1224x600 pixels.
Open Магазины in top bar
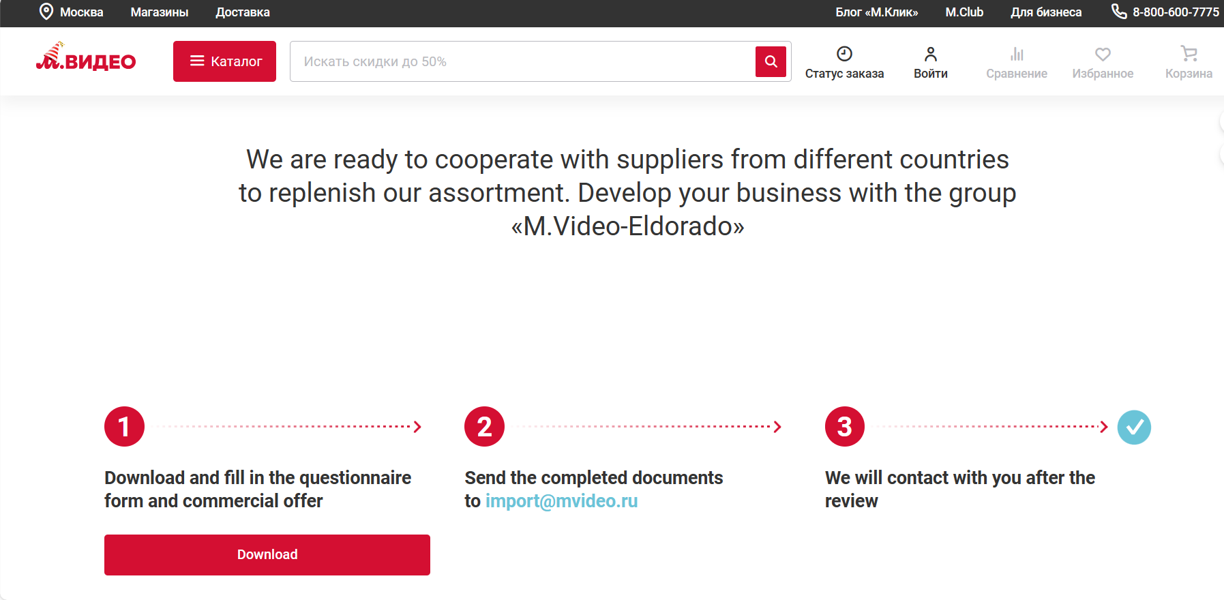pos(159,12)
